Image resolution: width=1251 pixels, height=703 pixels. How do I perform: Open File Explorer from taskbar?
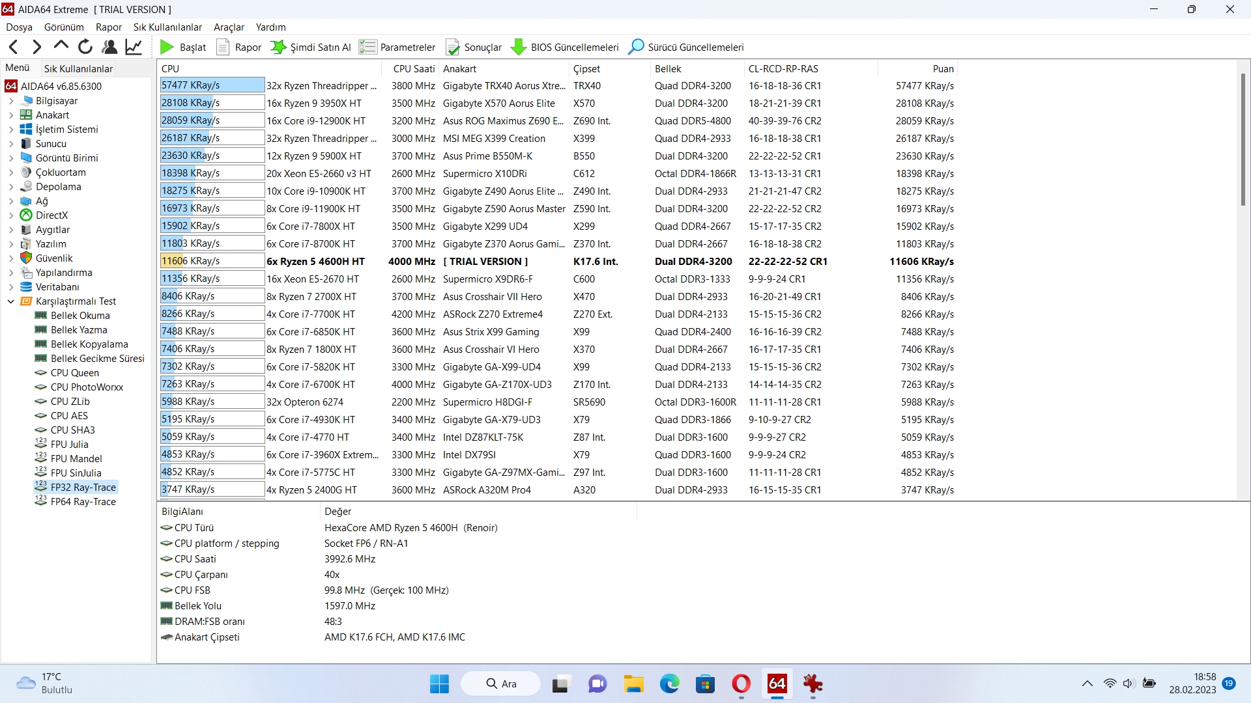(633, 684)
